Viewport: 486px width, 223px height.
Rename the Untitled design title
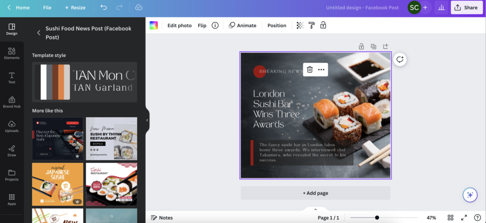click(x=362, y=8)
